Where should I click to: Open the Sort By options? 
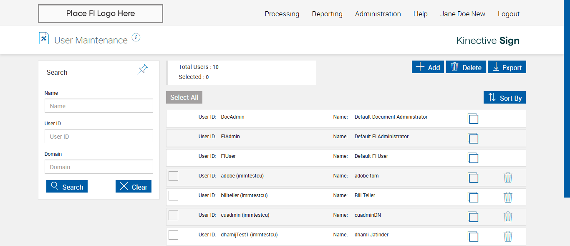(x=504, y=98)
